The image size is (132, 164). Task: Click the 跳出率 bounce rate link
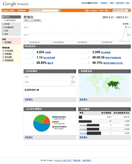[x=50, y=63]
